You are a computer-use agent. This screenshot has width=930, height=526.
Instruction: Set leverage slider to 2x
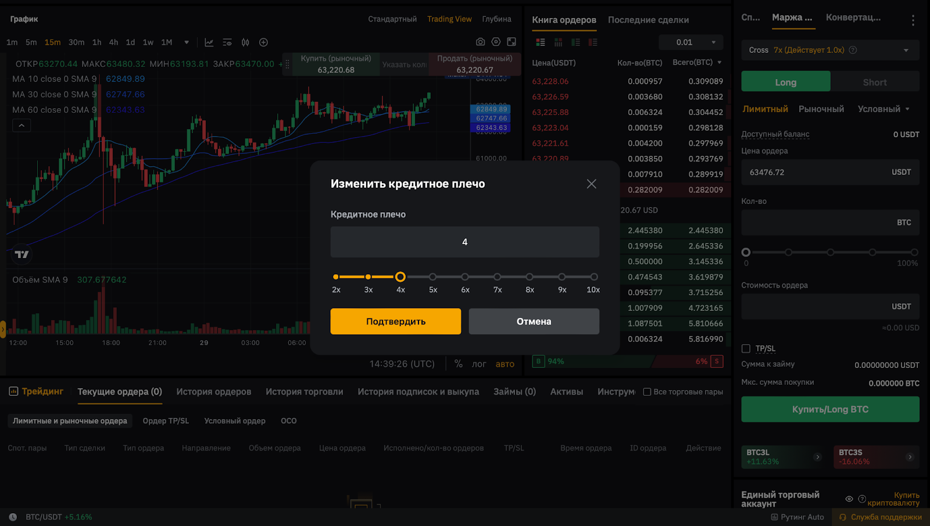(x=336, y=277)
